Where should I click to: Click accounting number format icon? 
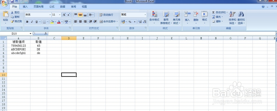coord(123,22)
